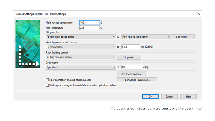The width and height of the screenshot is (215, 121).
Task: Click the Melt temperature input field
Action: [89, 28]
